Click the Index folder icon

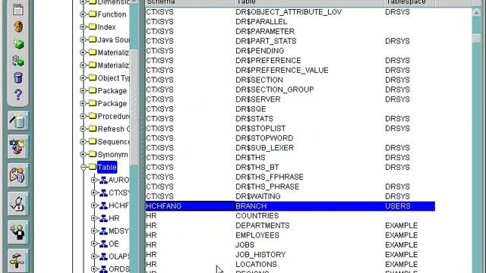point(93,27)
